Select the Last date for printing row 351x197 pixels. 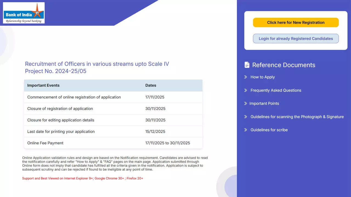coord(113,132)
